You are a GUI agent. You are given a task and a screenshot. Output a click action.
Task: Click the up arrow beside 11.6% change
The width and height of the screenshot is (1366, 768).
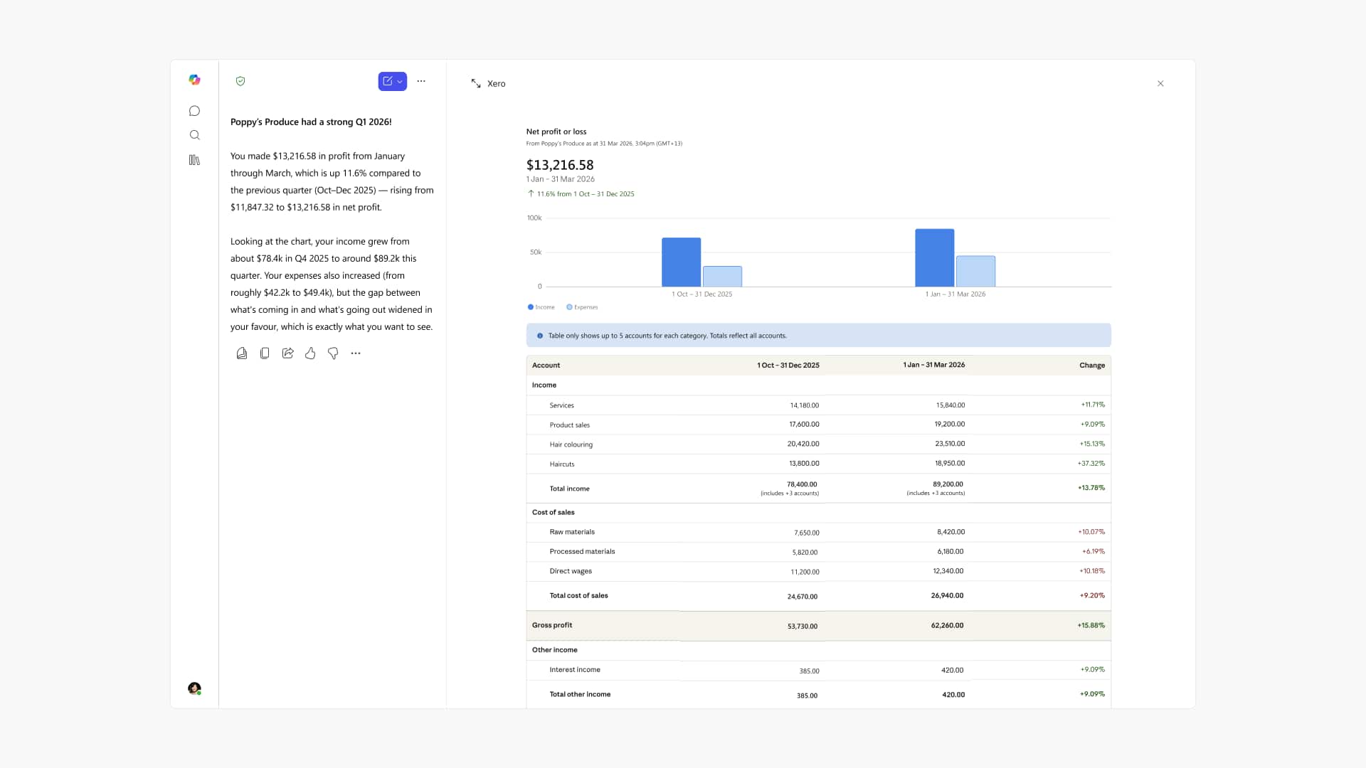coord(531,193)
